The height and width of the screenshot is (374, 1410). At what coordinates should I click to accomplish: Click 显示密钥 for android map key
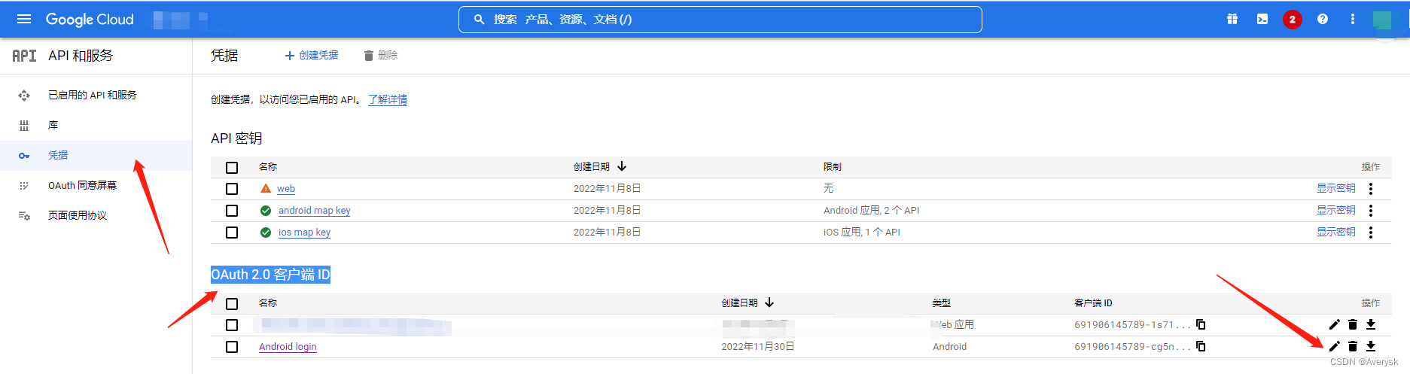coord(1336,210)
